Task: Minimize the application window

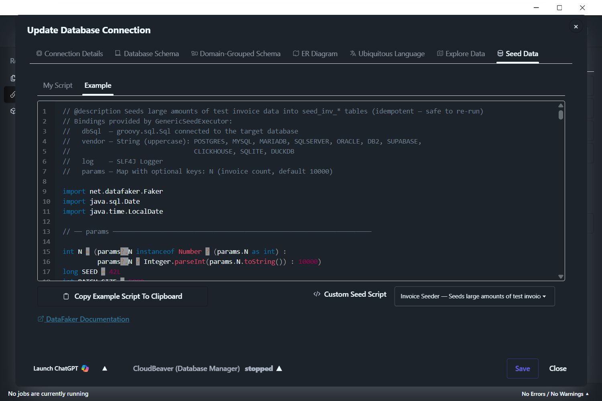Action: pyautogui.click(x=536, y=8)
